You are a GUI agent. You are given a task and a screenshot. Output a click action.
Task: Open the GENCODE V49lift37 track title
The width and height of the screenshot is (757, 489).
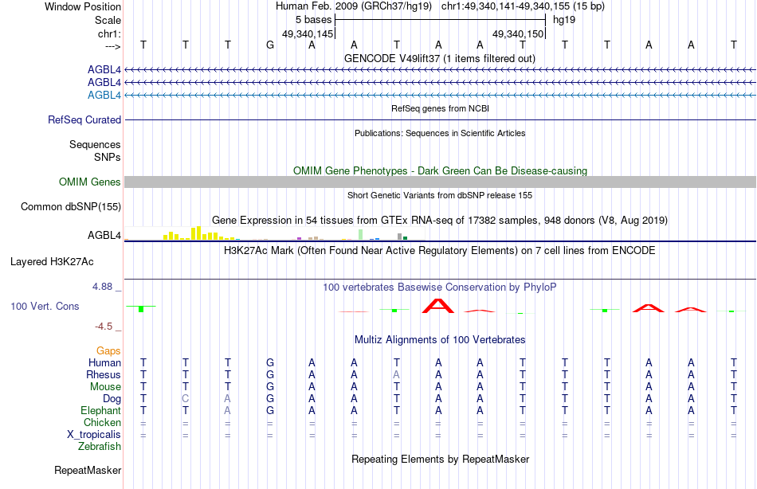click(440, 58)
